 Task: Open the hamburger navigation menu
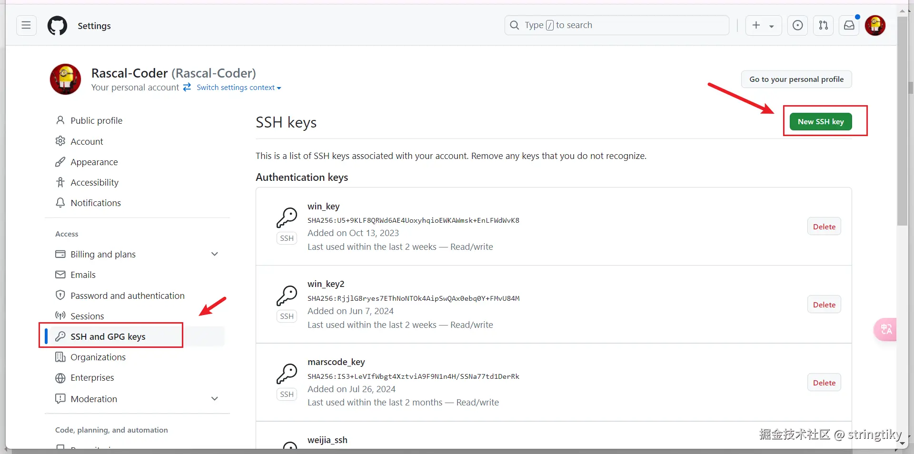coord(26,25)
